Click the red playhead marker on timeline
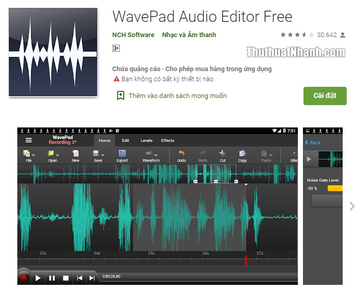Viewport: 361px width, 294px height. (x=246, y=260)
